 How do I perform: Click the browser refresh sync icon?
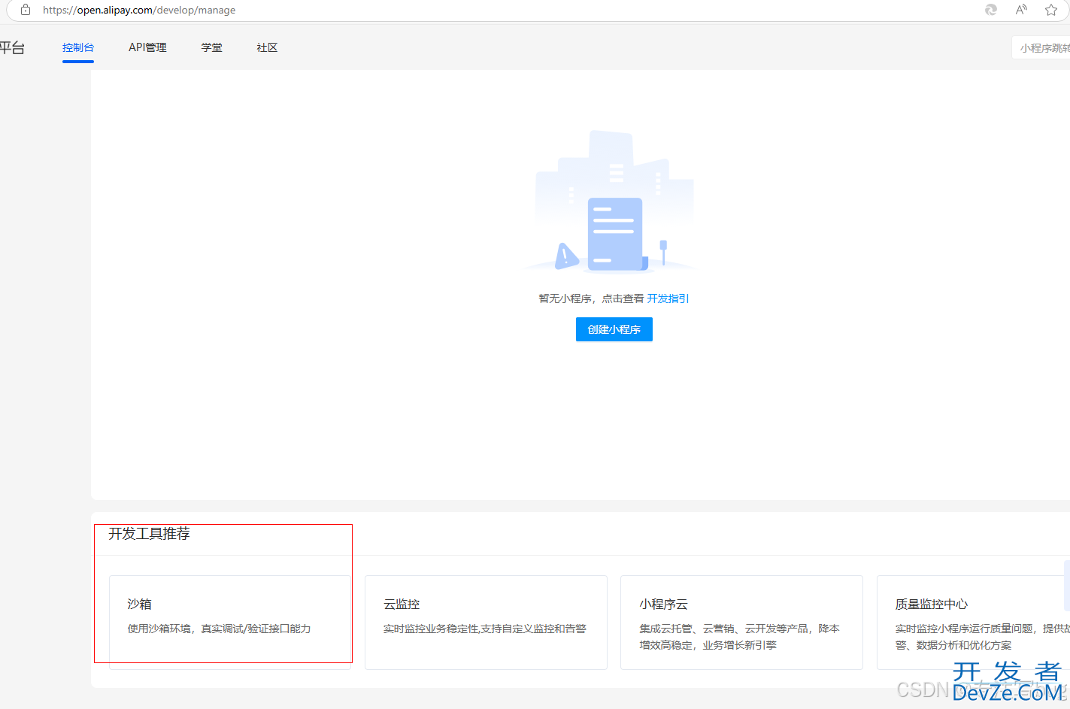point(991,10)
